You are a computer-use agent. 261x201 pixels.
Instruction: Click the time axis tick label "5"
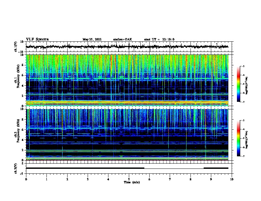[129, 179]
